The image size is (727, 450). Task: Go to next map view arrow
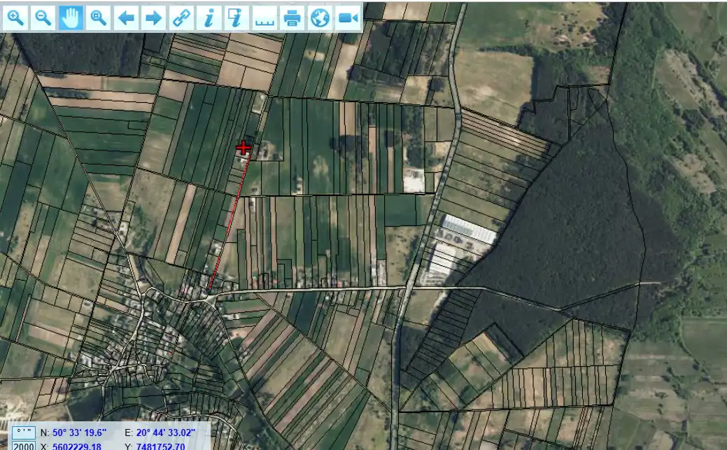coord(153,18)
